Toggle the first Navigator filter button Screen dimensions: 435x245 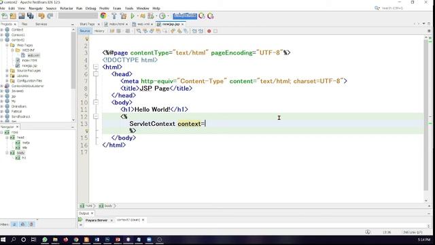click(x=14, y=224)
